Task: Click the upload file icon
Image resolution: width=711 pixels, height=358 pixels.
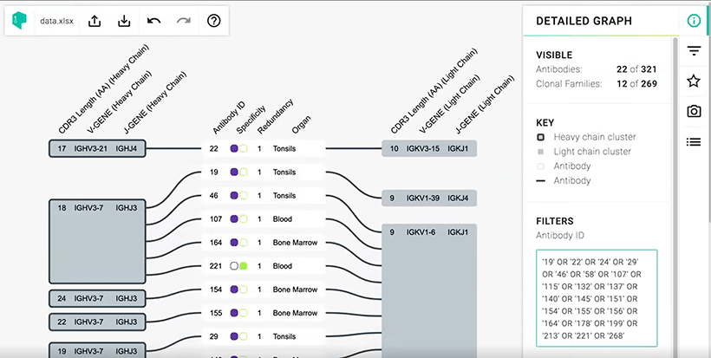Action: click(x=95, y=21)
